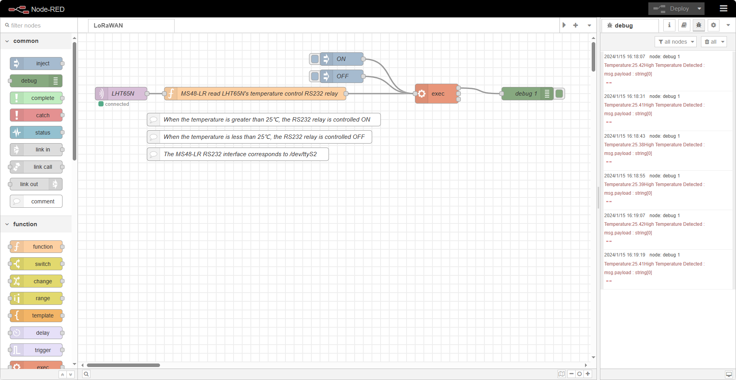Select the link in palette node
This screenshot has width=736, height=380.
click(x=36, y=149)
